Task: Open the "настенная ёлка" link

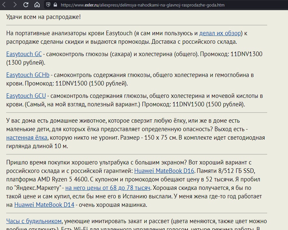Action: [27, 138]
